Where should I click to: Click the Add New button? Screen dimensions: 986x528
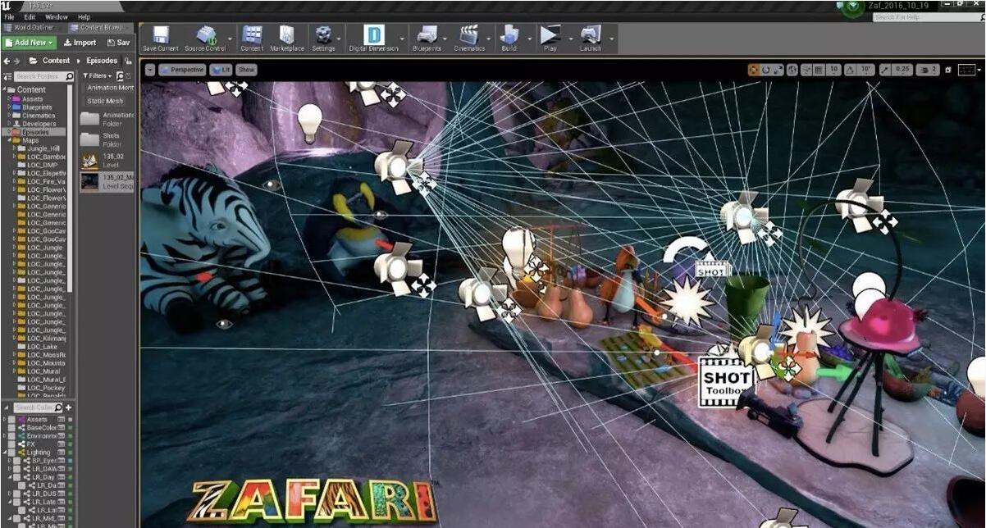(29, 43)
